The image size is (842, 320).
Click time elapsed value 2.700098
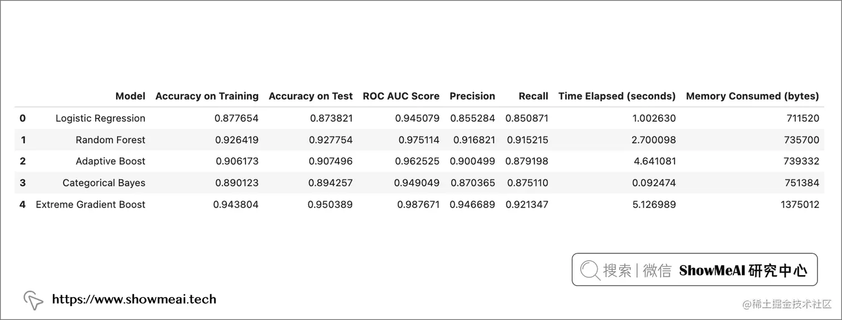coord(654,140)
